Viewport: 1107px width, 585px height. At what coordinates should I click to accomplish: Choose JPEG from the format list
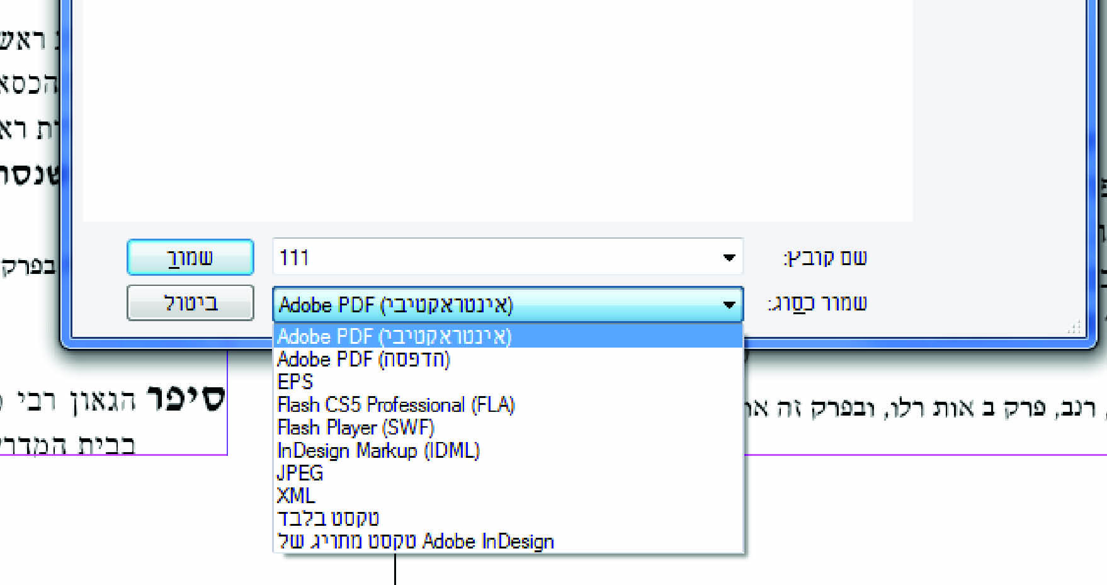click(x=300, y=473)
